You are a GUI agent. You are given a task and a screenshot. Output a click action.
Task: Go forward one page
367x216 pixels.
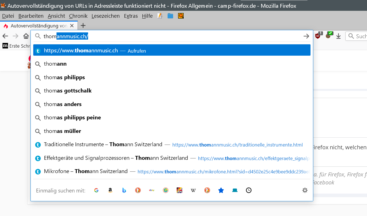coord(16,36)
